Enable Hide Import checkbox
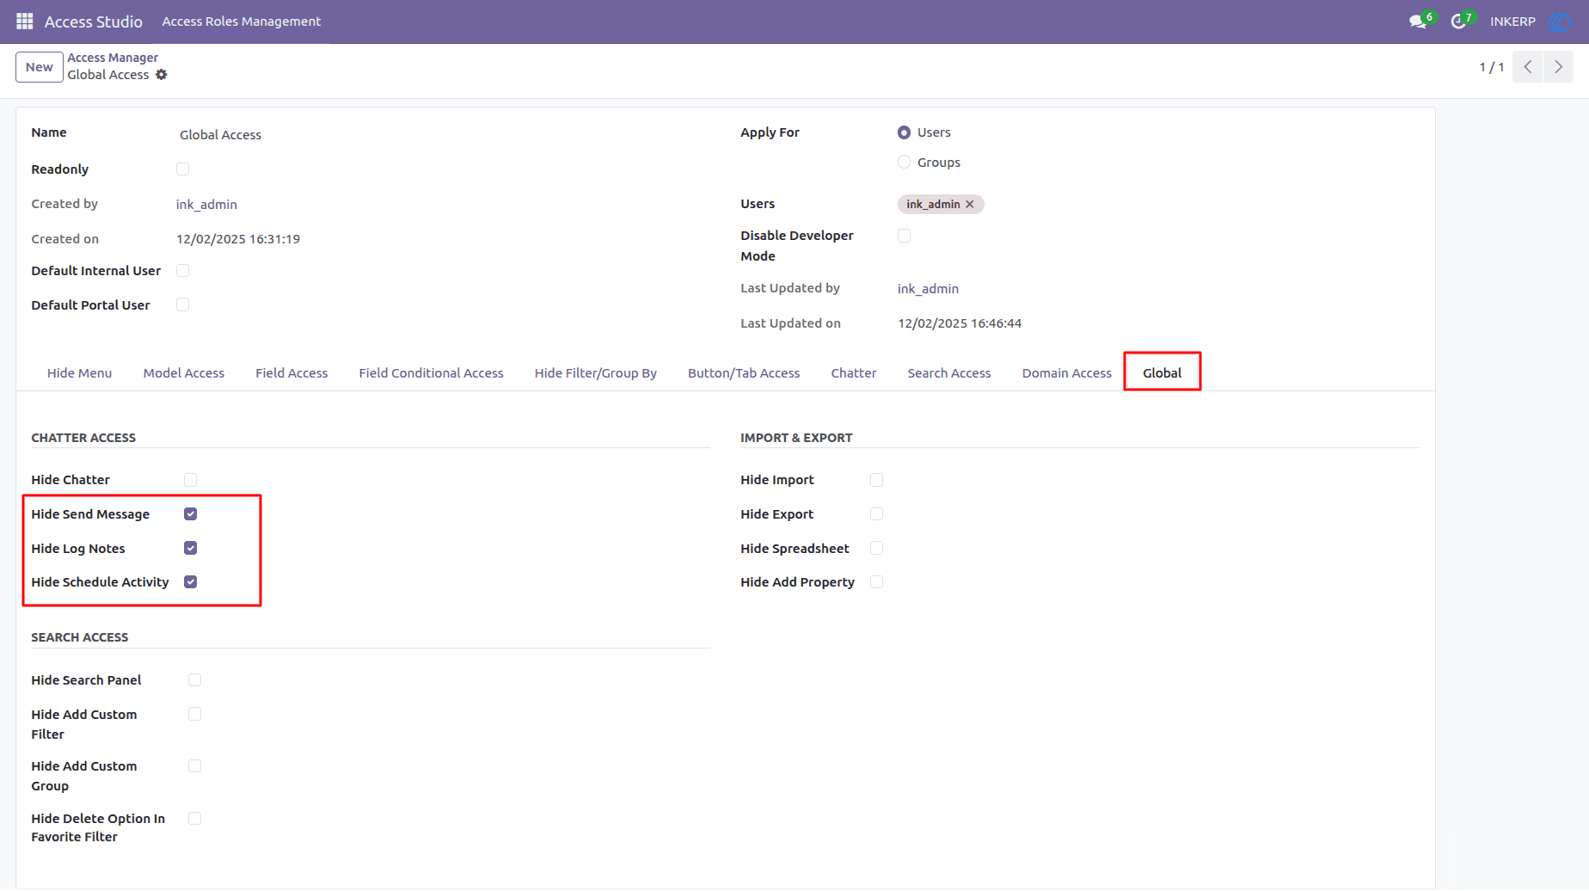 876,479
